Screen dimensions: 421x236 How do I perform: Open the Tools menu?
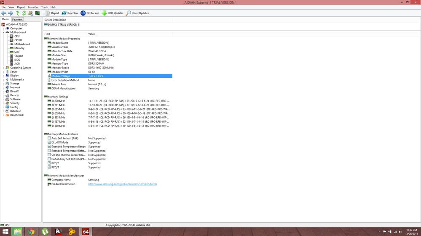tap(44, 7)
